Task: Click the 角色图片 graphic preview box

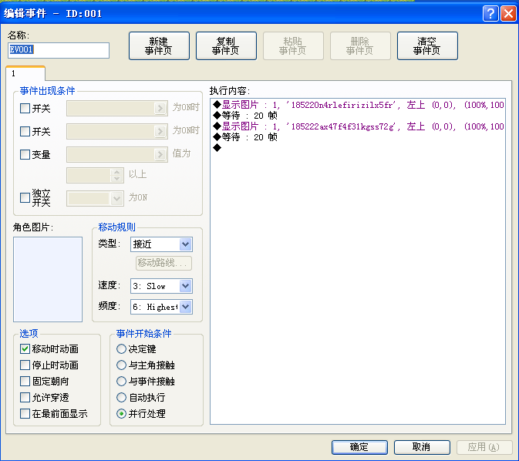Action: tap(48, 279)
